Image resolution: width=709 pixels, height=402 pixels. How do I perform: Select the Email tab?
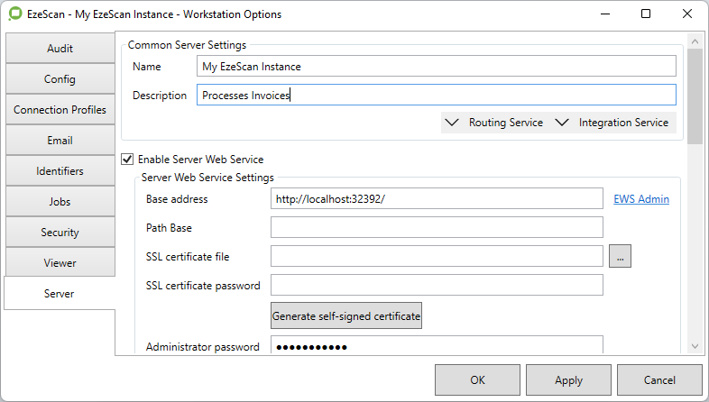tap(60, 141)
